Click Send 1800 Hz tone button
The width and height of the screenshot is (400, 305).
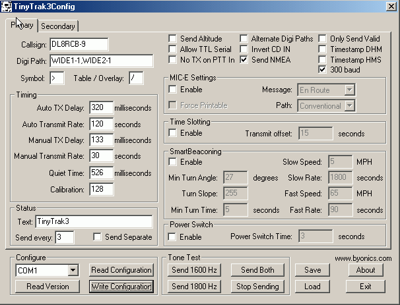tap(194, 287)
